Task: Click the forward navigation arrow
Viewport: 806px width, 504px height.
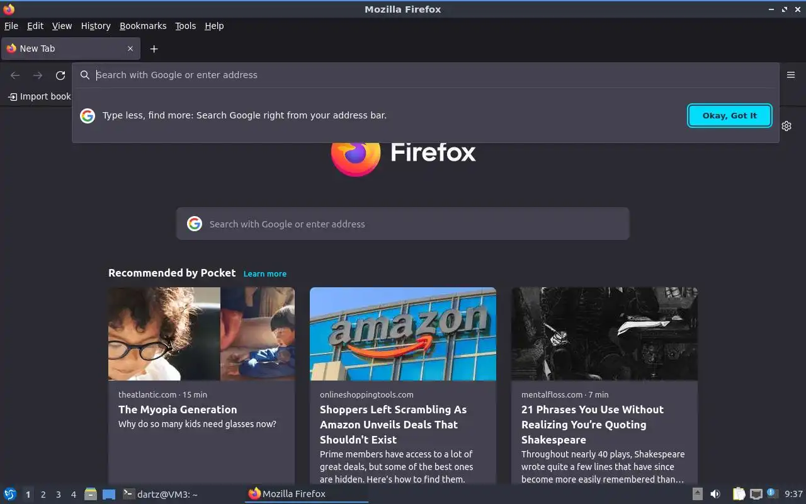Action: [38, 76]
